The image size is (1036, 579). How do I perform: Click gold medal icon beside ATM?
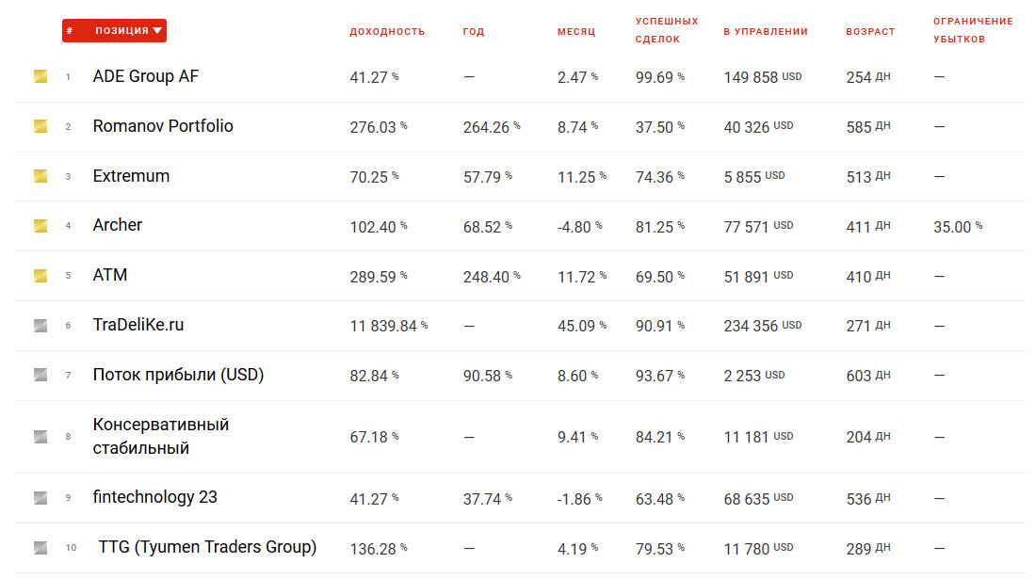[x=40, y=276]
